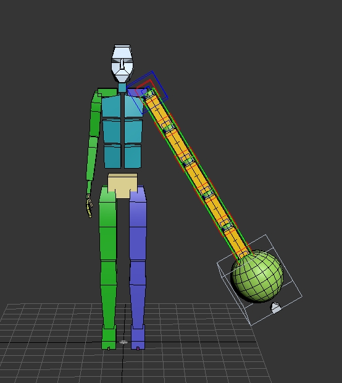The width and height of the screenshot is (342, 383).
Task: Select the yellow finger bones of hand
Action: click(90, 205)
